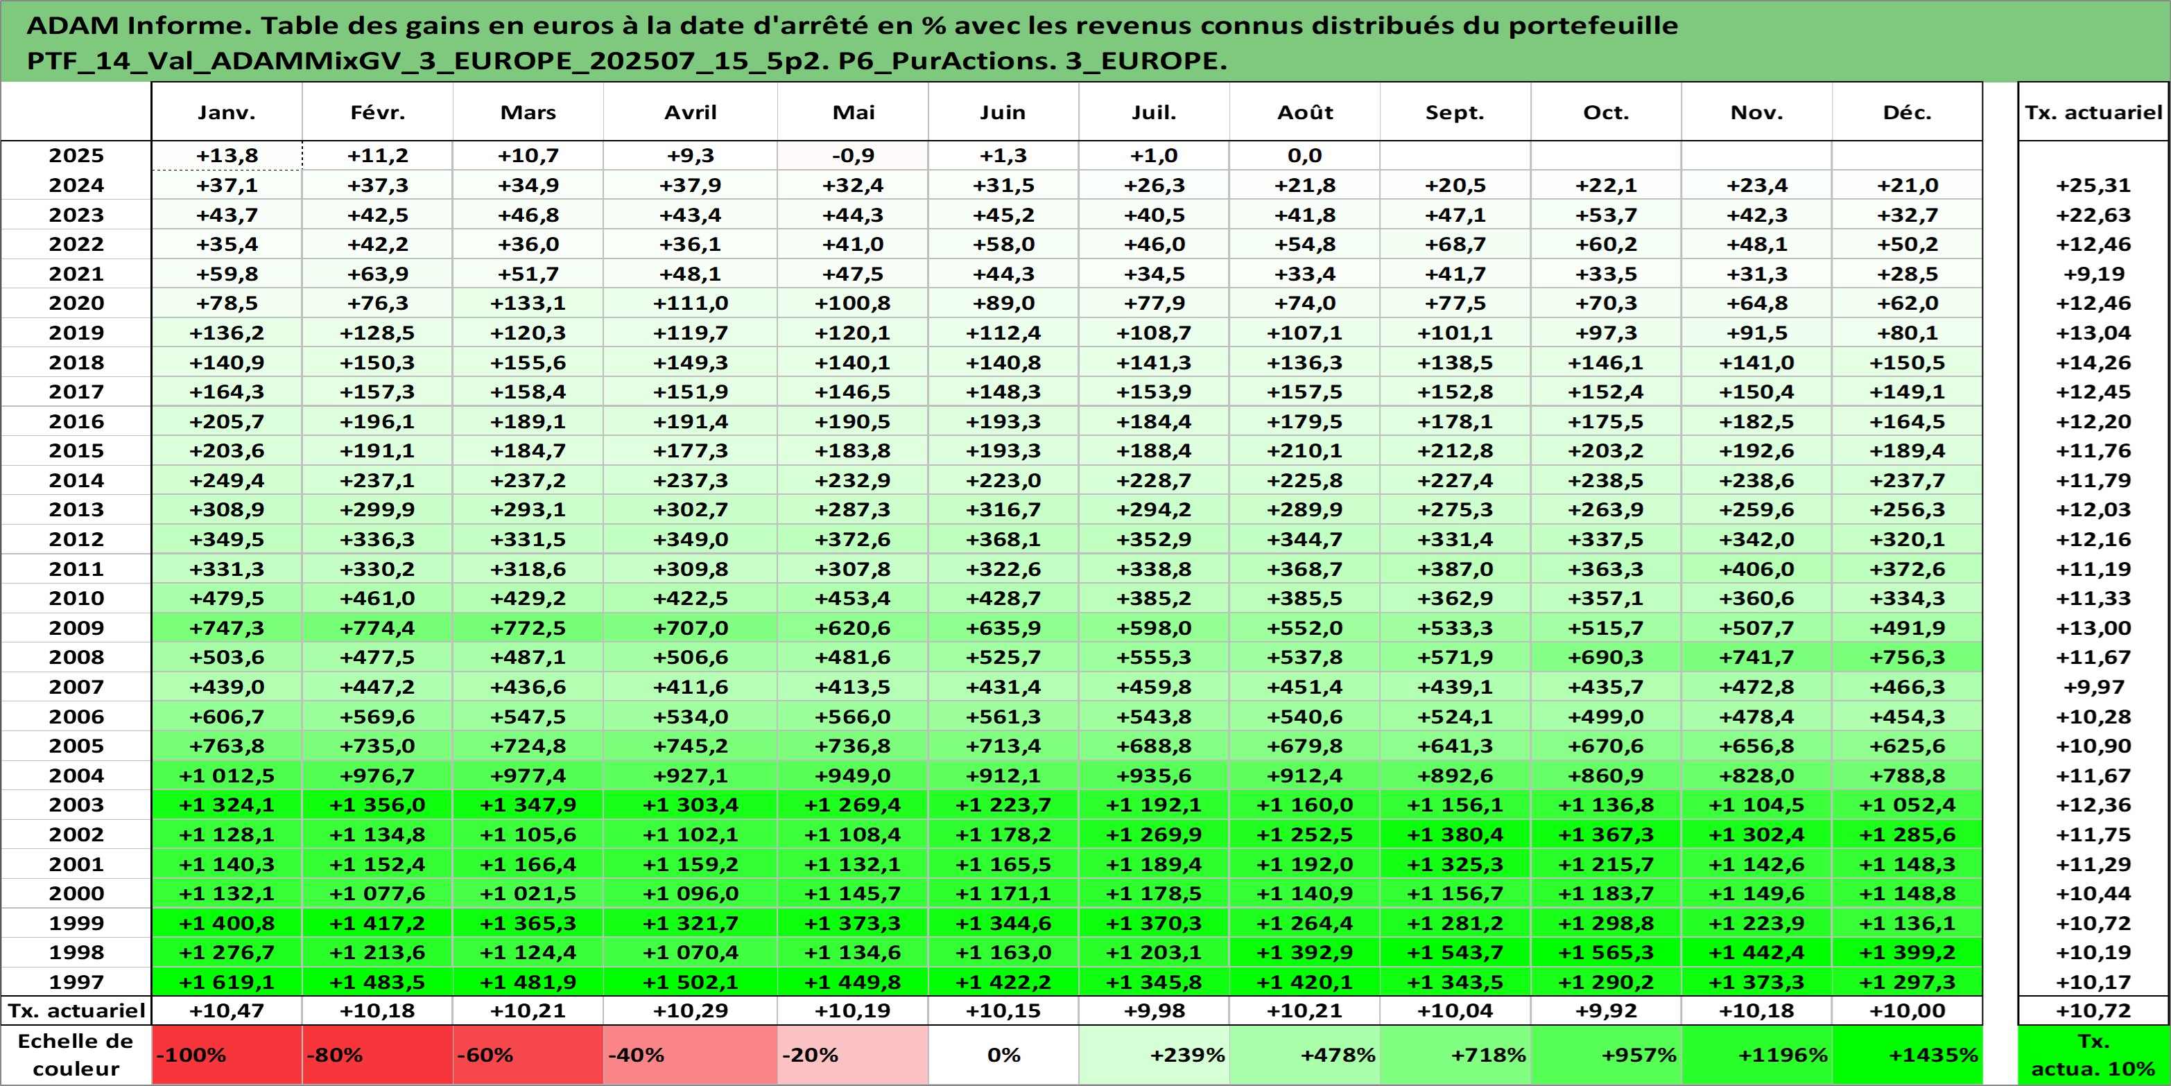
Task: Click the 'ADAM Informe' title banner text
Action: coord(851,42)
